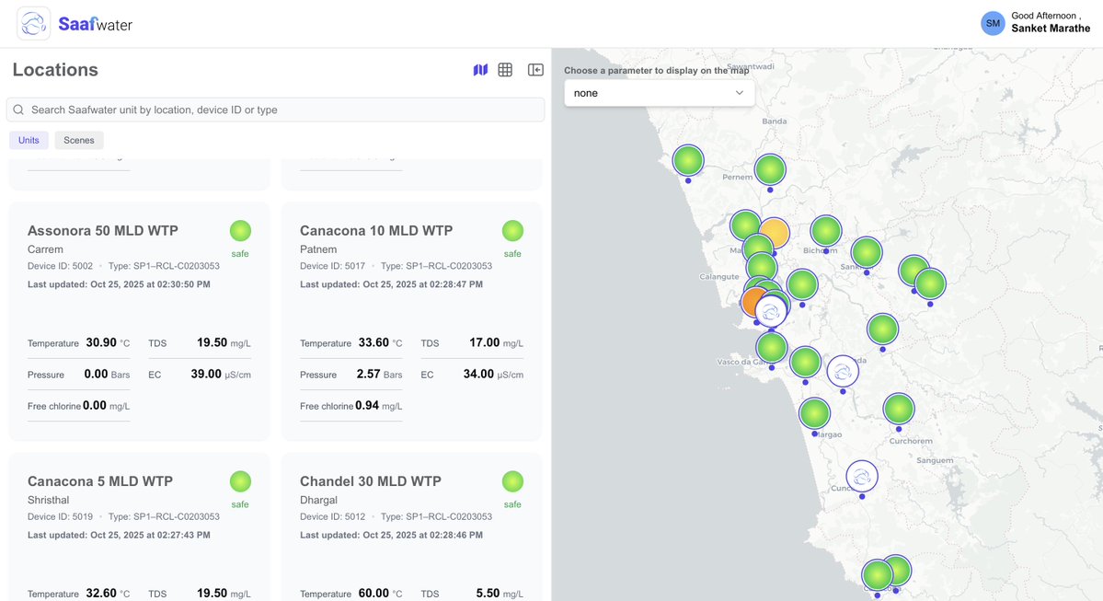Click Device ID: 5017 text
The height and width of the screenshot is (601, 1103).
[332, 266]
